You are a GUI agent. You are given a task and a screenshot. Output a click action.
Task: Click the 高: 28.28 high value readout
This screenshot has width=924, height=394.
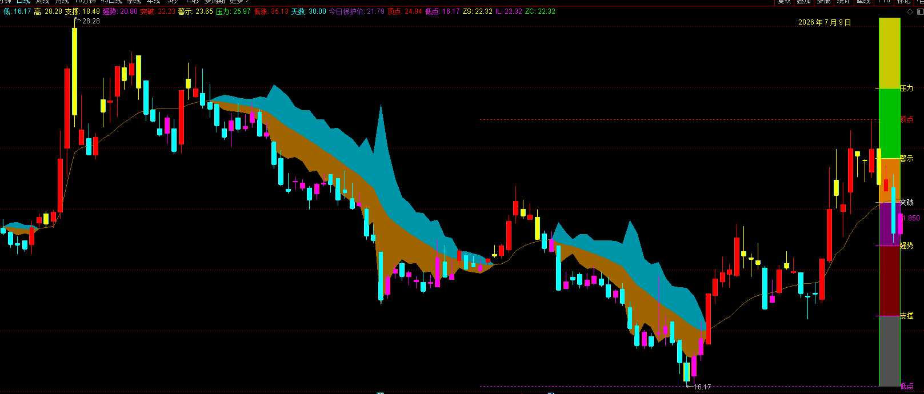[x=48, y=11]
